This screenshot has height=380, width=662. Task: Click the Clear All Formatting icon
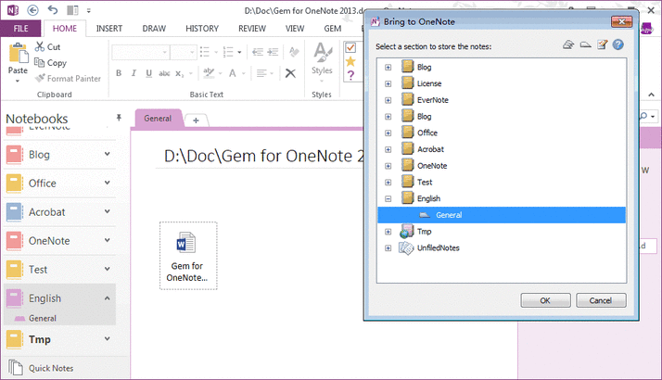click(294, 52)
